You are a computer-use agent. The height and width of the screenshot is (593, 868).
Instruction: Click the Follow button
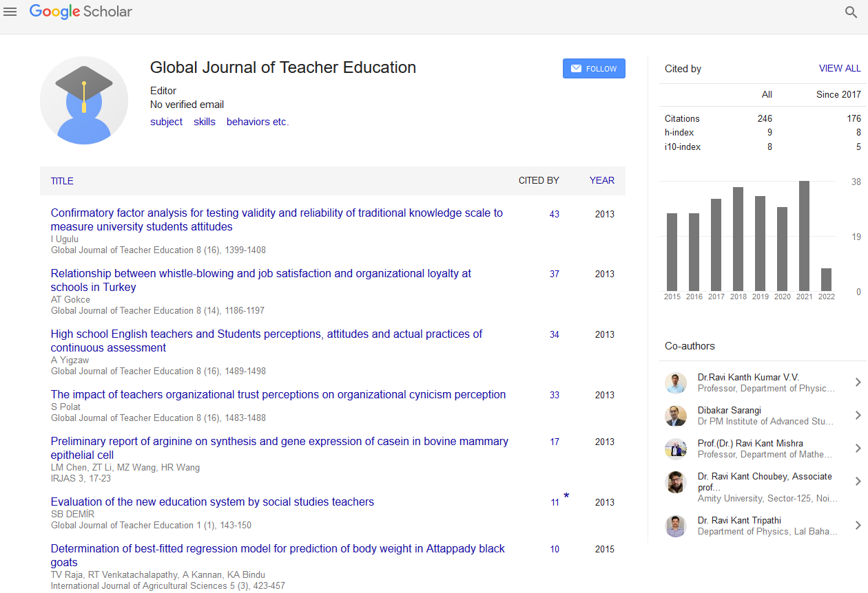pyautogui.click(x=594, y=69)
